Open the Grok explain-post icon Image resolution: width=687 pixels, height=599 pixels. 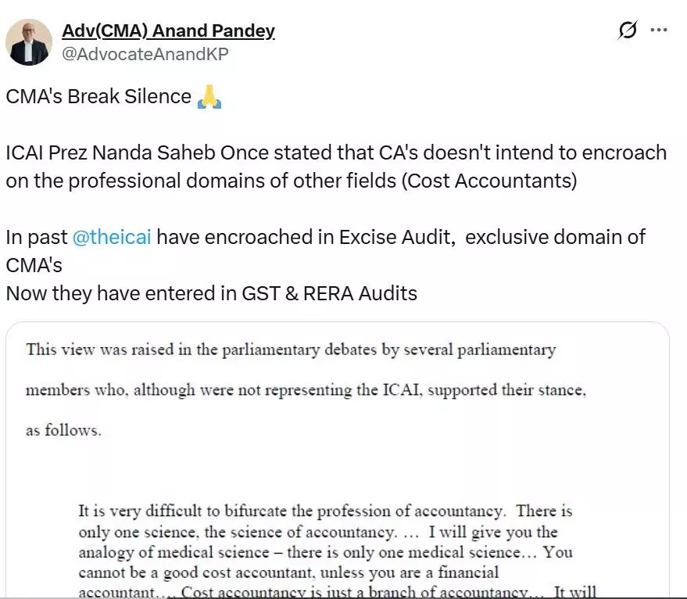[628, 30]
